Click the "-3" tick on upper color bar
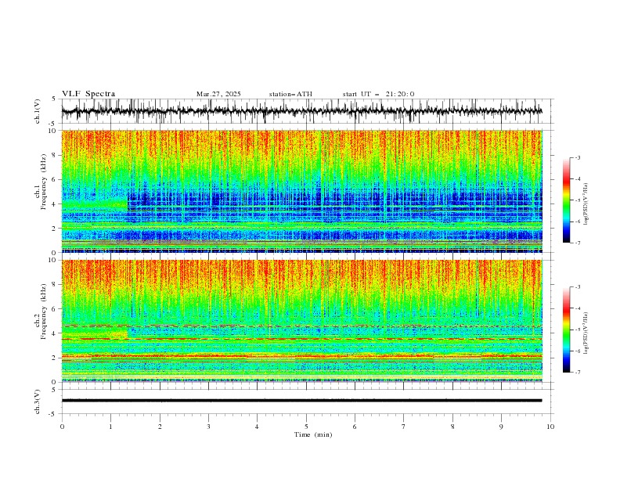Image resolution: width=620 pixels, height=479 pixels. pyautogui.click(x=578, y=157)
